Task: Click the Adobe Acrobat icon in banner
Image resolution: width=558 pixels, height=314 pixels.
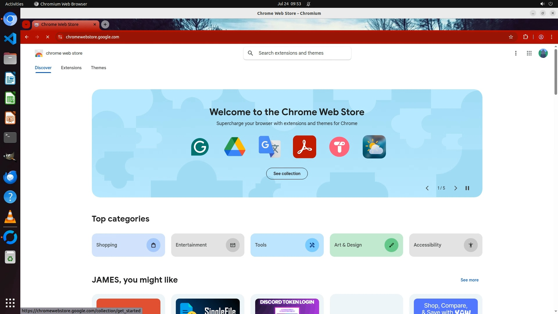Action: (x=304, y=147)
